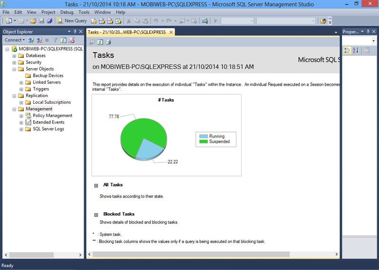Click the Property Pages icon
This screenshot has width=379, height=270.
tap(366, 50)
